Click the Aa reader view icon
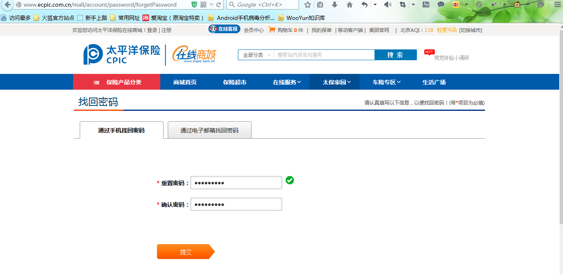The image size is (563, 274). (426, 5)
